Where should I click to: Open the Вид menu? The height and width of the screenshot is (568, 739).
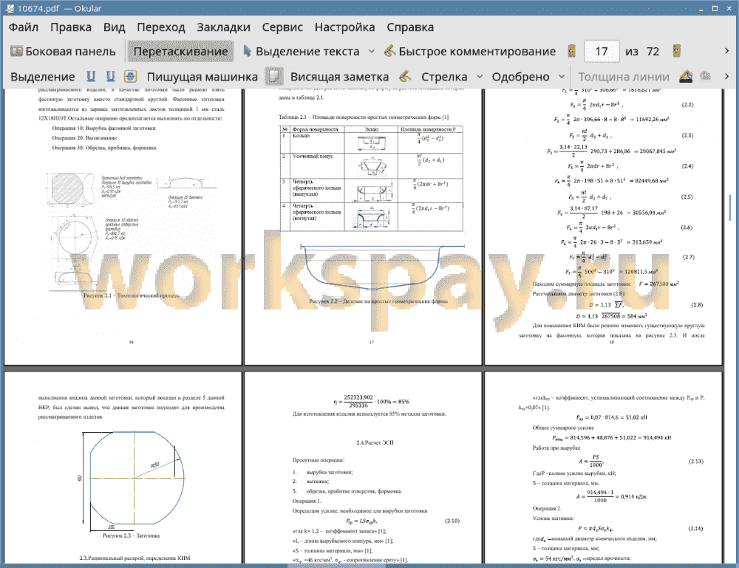[114, 27]
